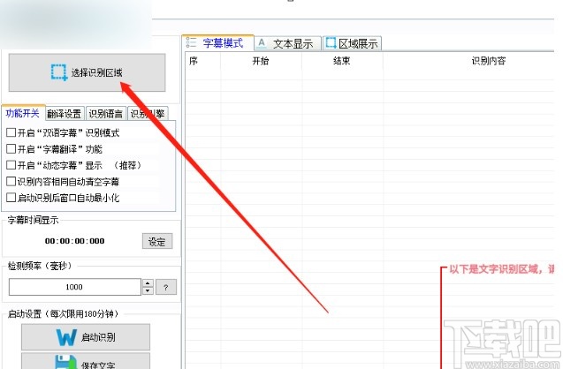The height and width of the screenshot is (369, 563).
Task: Click the 保存文字 button
Action: tap(86, 361)
